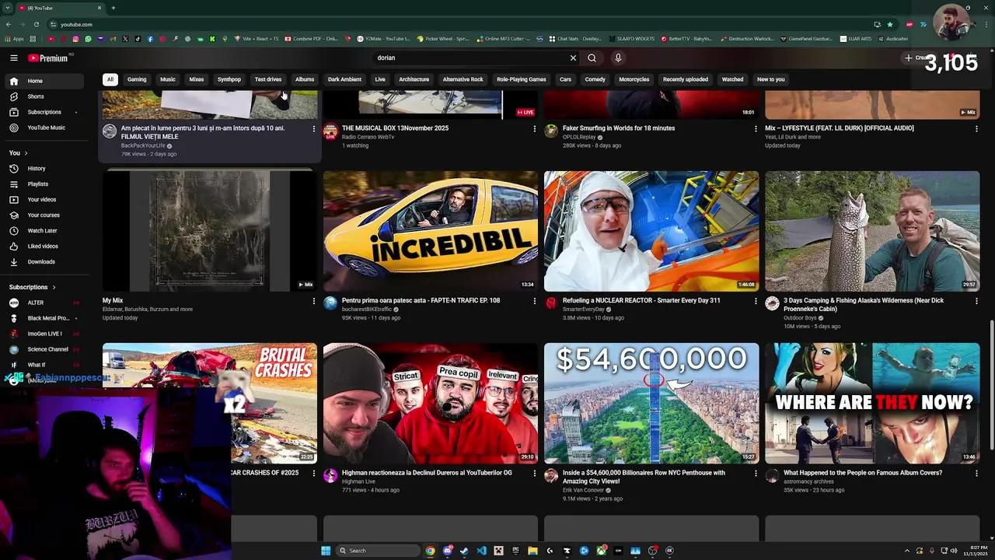Reload the page with the browser refresh button
The width and height of the screenshot is (995, 560).
click(37, 24)
